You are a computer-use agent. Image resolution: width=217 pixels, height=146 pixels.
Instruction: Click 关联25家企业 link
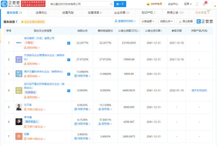(x=35, y=110)
